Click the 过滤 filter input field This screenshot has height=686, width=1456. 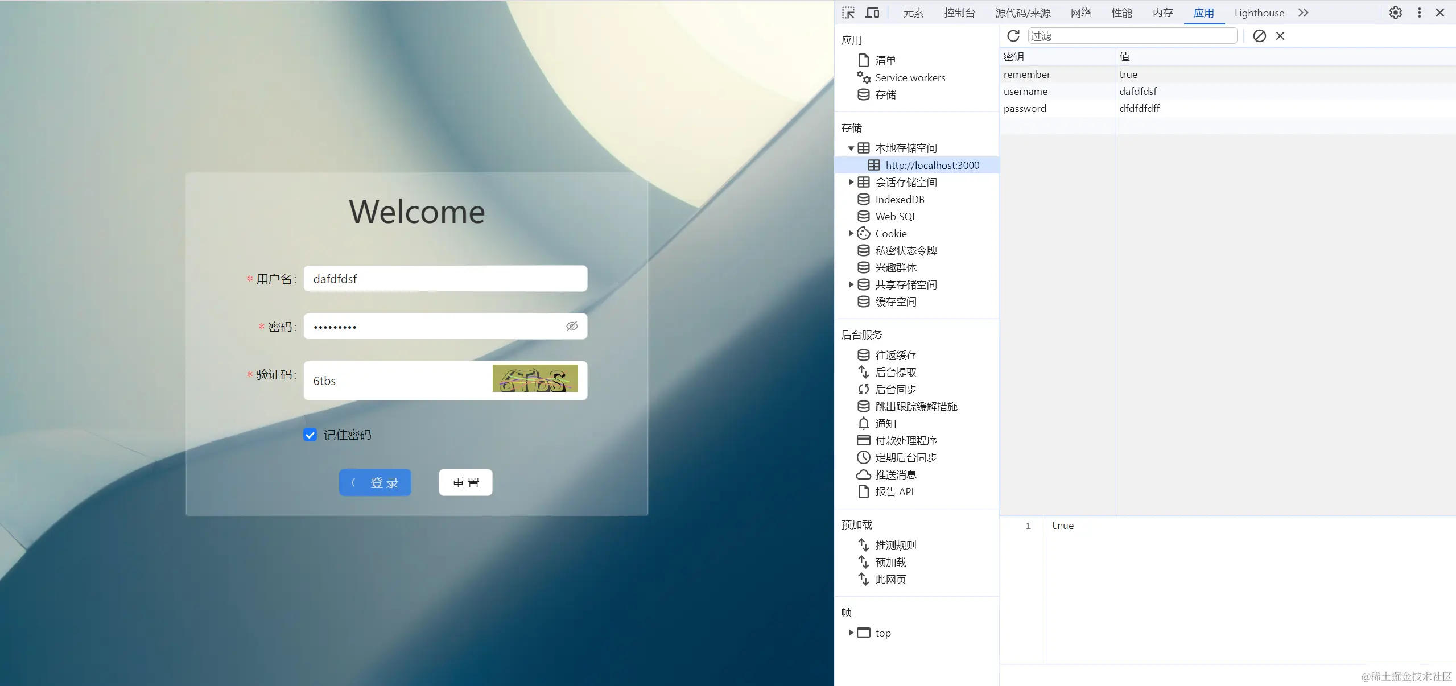tap(1132, 36)
